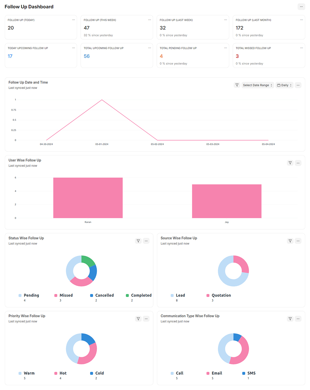Viewport: 310px width, 390px height.
Task: Open the filter icon on Follow Up Date chart
Action: pos(237,85)
